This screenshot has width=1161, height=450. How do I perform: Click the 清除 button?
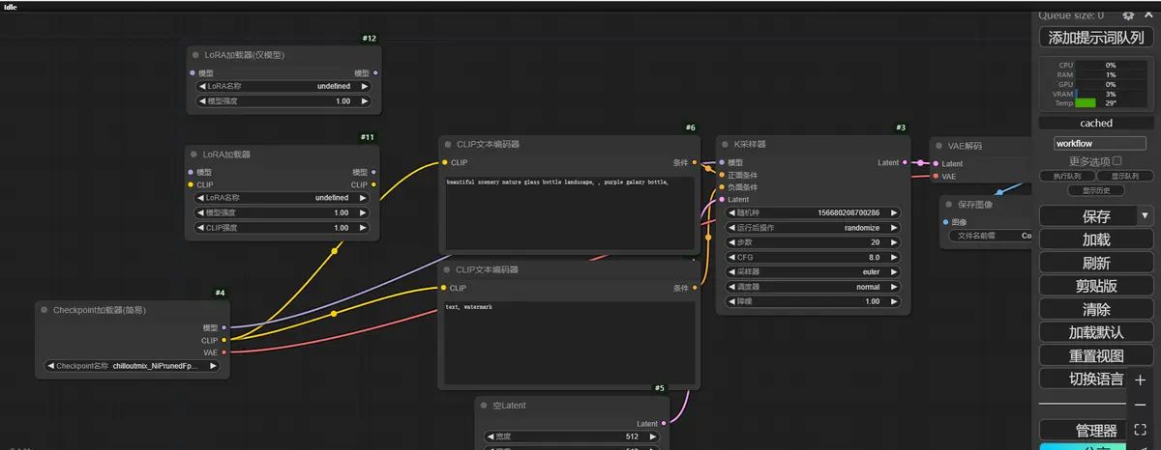(x=1096, y=309)
